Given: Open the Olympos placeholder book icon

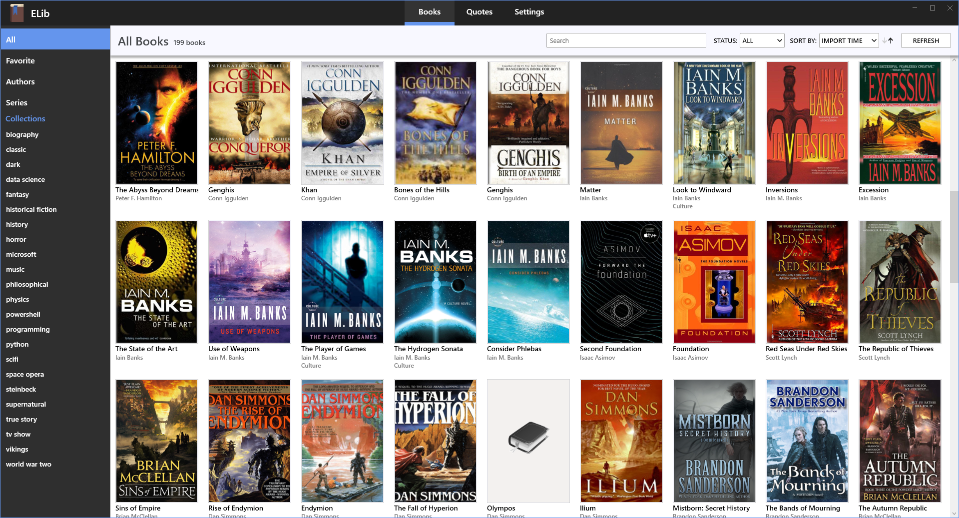Looking at the screenshot, I should (x=528, y=441).
